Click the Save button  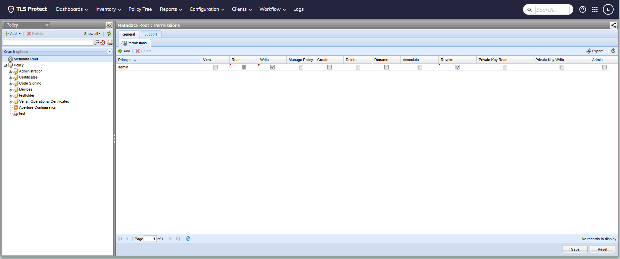pos(575,249)
